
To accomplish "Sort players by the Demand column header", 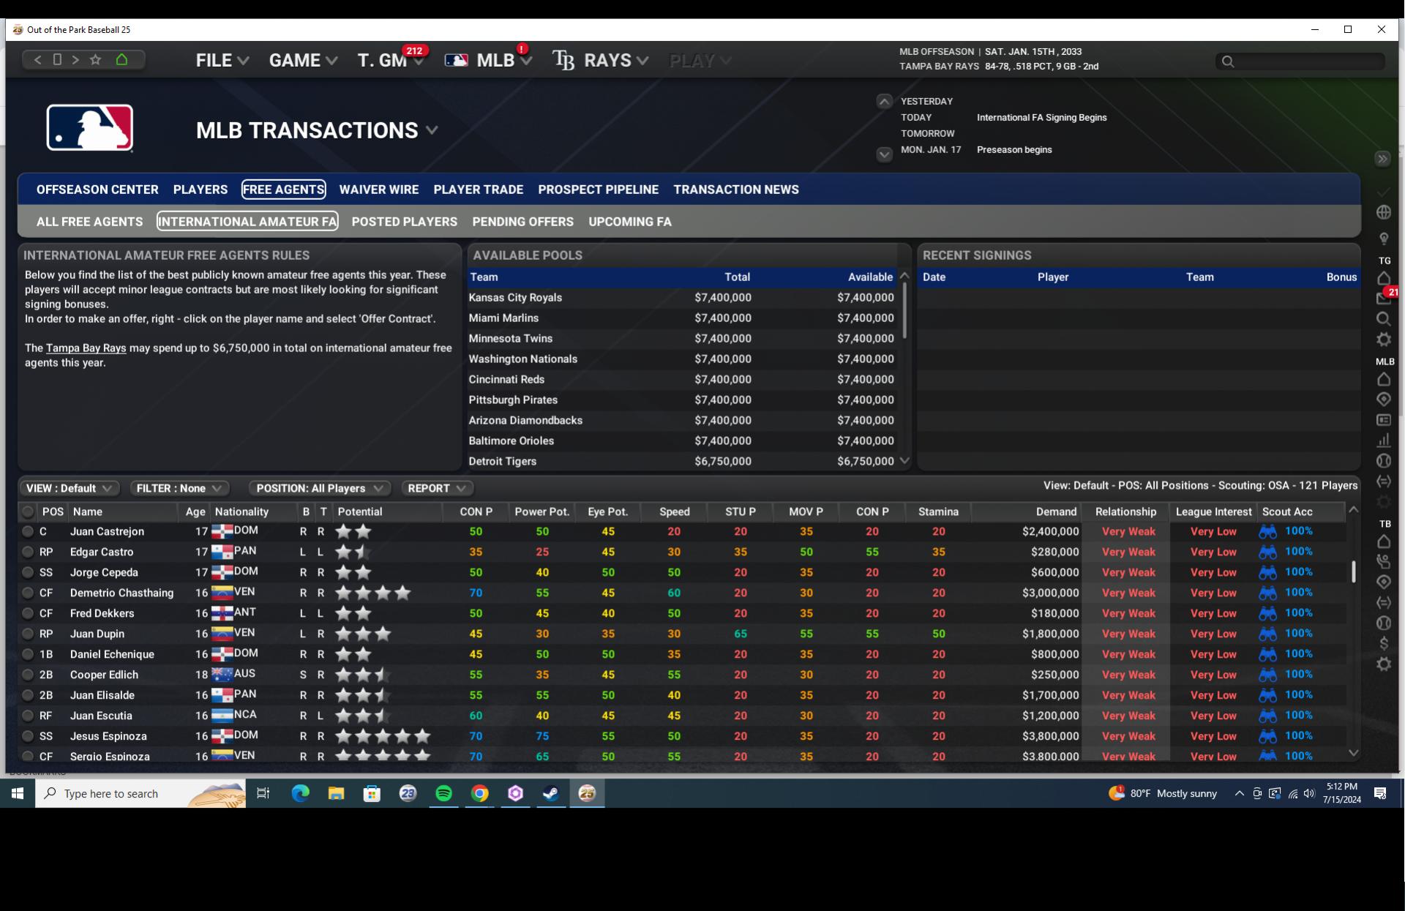I will tap(1055, 512).
